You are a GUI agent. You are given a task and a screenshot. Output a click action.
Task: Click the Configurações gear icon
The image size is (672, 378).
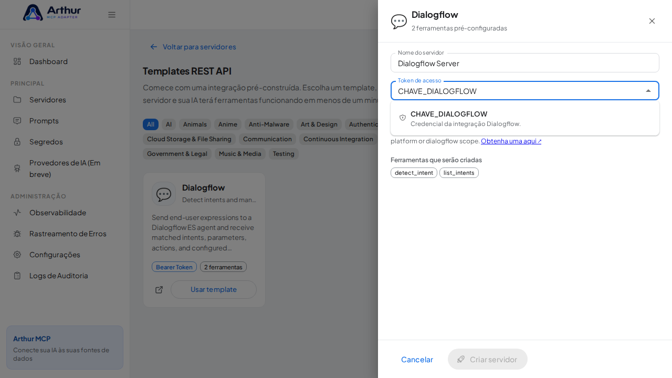tap(17, 255)
